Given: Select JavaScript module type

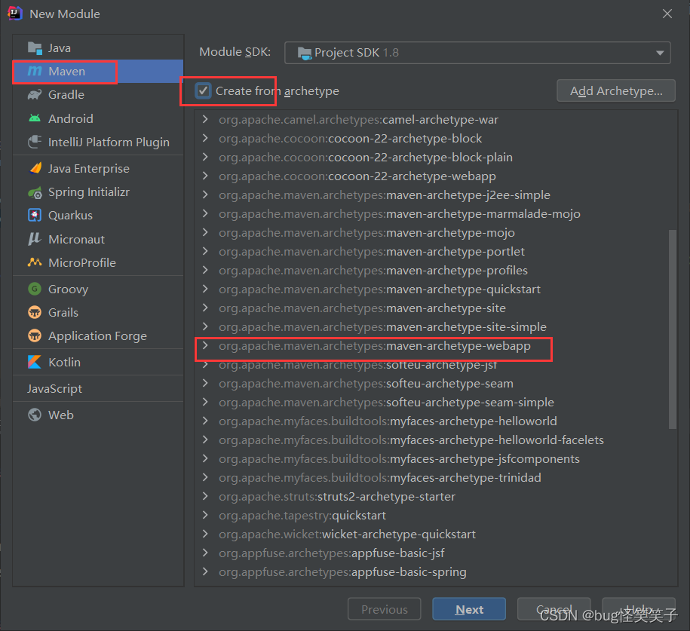Looking at the screenshot, I should [x=98, y=388].
